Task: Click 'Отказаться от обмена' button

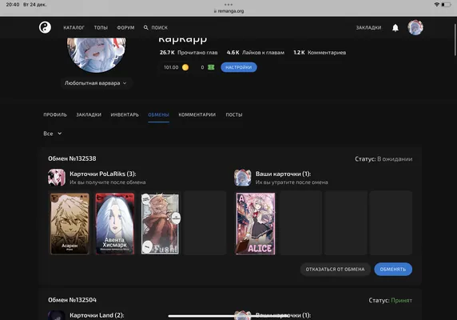Action: 336,270
